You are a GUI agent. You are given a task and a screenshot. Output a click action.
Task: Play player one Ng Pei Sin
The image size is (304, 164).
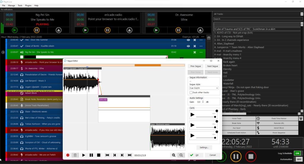pyautogui.click(x=15, y=30)
